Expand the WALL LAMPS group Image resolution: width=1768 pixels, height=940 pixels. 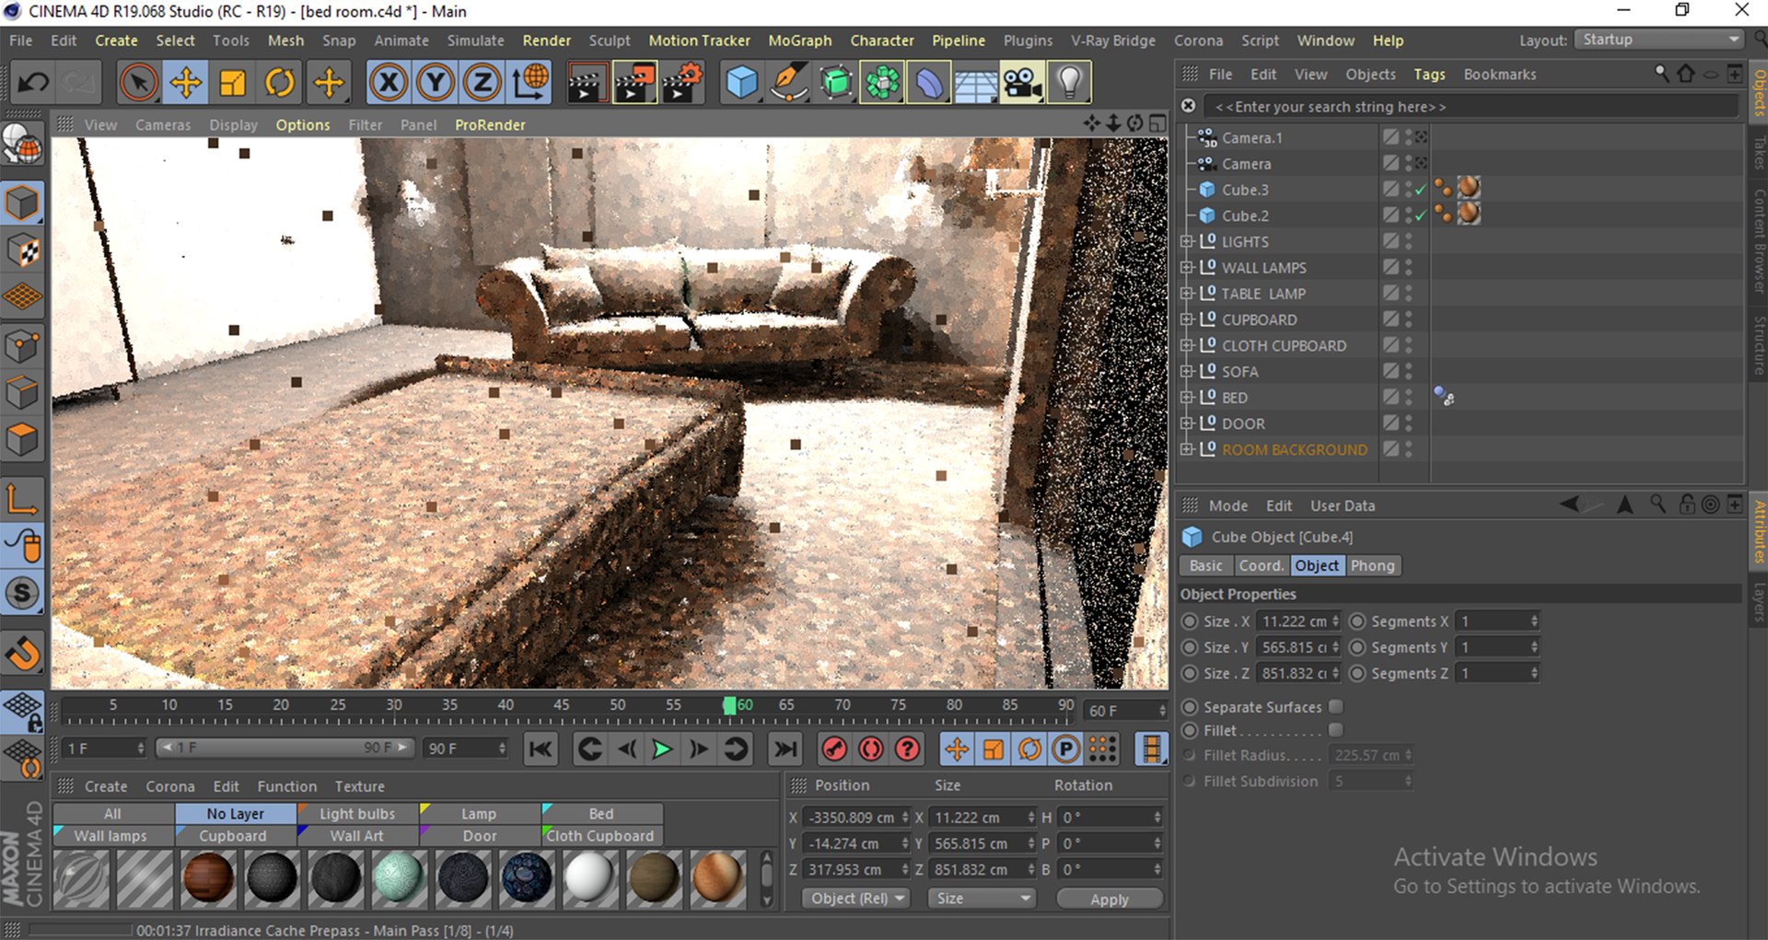coord(1187,267)
